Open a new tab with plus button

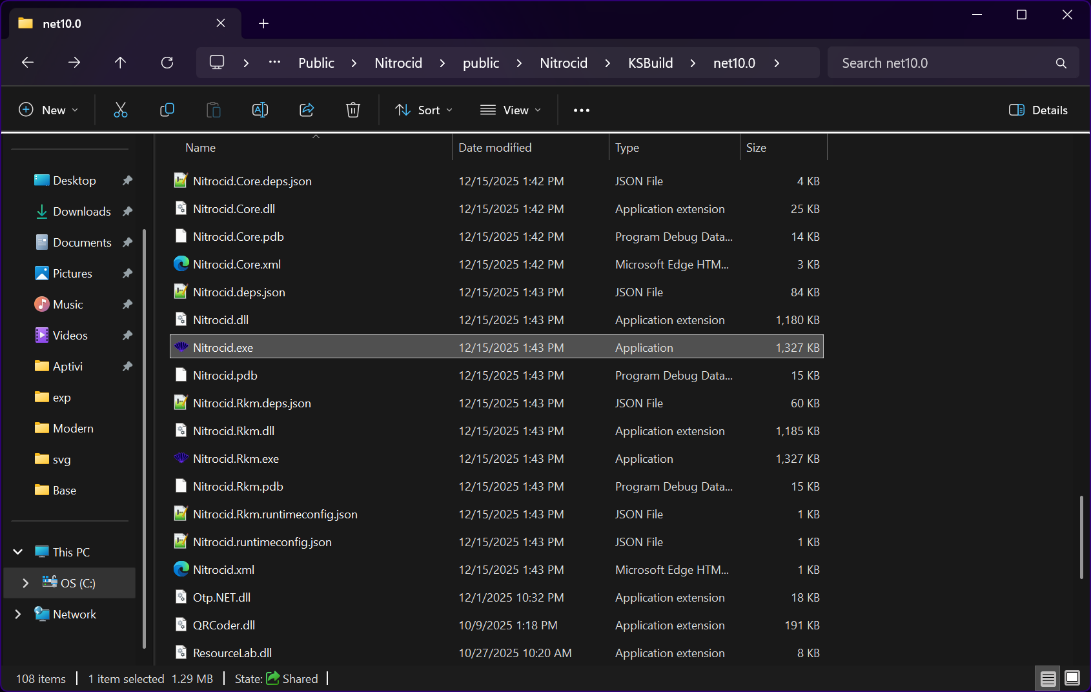263,24
